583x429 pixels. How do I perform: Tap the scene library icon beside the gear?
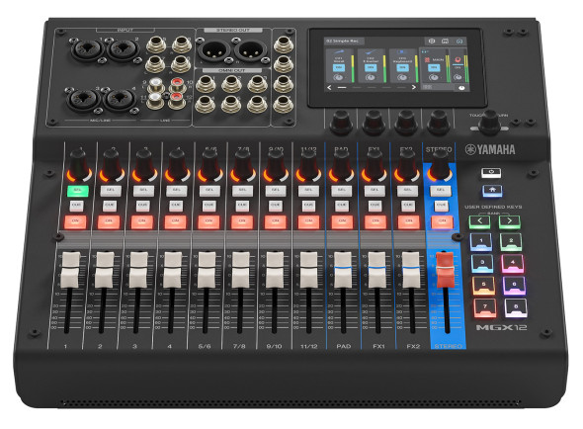[445, 41]
